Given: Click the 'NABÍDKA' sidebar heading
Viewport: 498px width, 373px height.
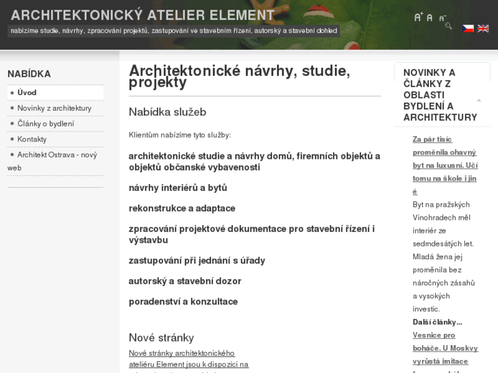Looking at the screenshot, I should [29, 74].
